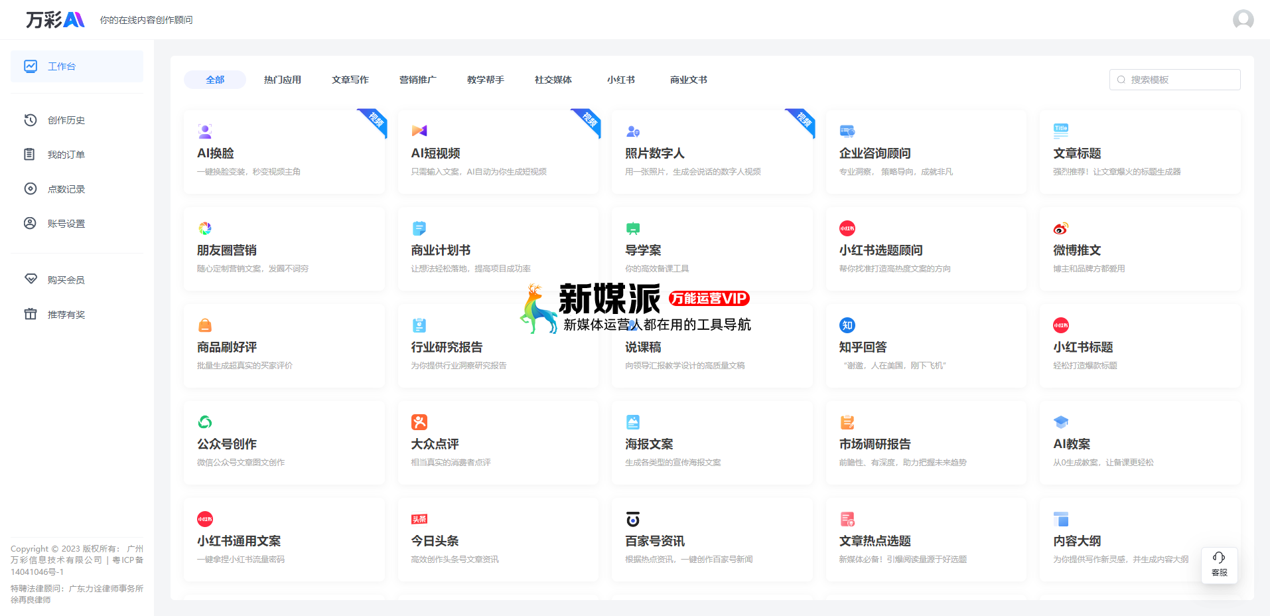
Task: Open 工作台 workspace in sidebar
Action: pos(77,66)
